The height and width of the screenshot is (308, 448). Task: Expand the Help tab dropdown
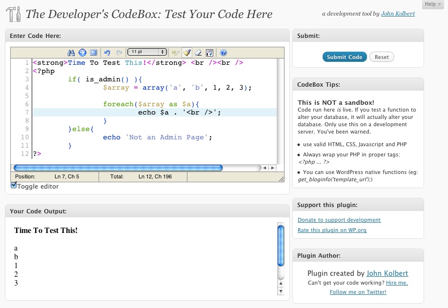[x=433, y=4]
